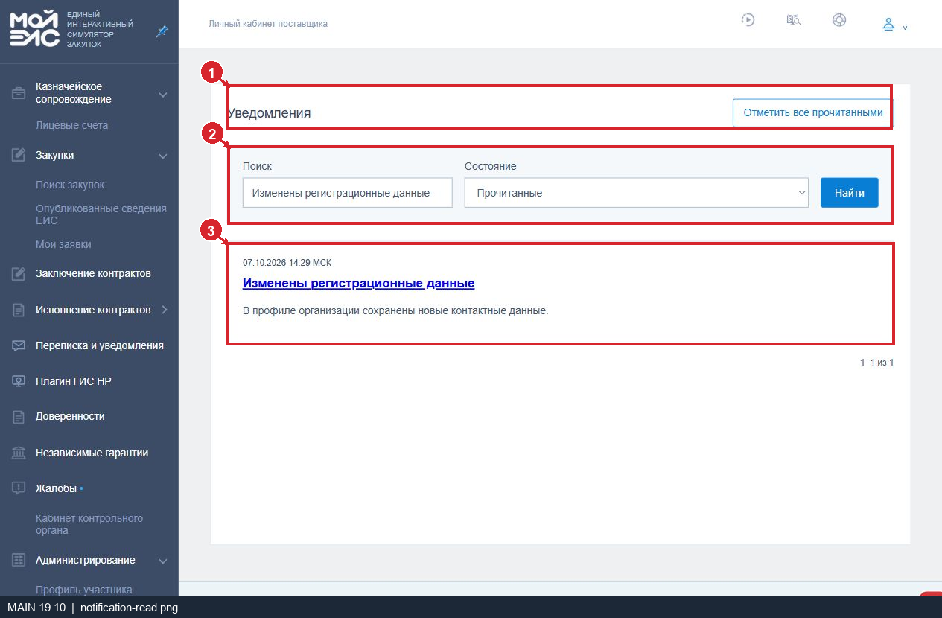This screenshot has width=942, height=618.
Task: Click the briefcase icon beside Казначейское сопровождение
Action: pyautogui.click(x=19, y=94)
